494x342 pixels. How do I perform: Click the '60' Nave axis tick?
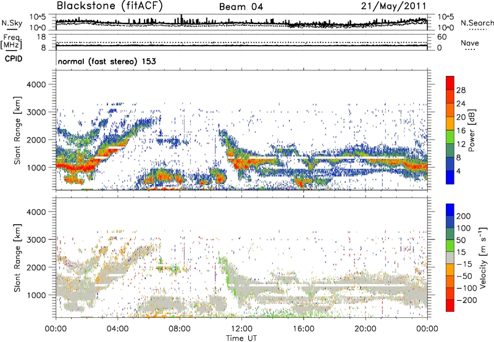click(x=442, y=37)
